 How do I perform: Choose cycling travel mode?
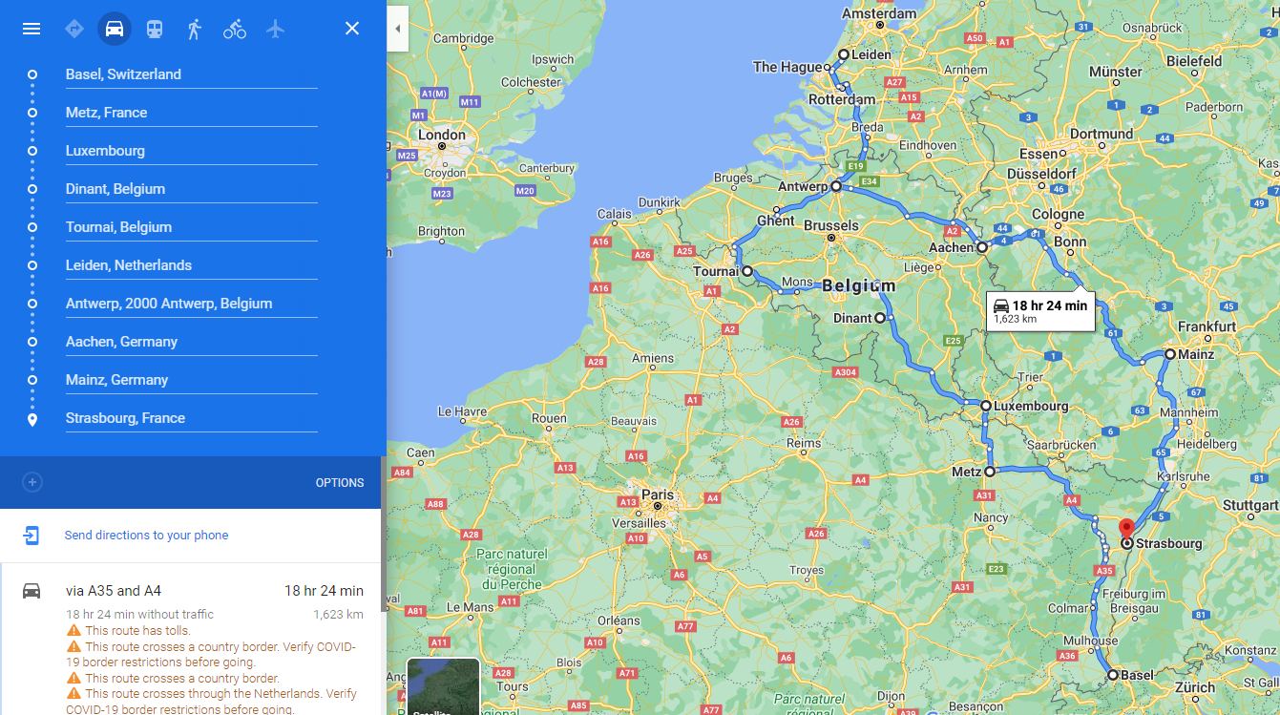pyautogui.click(x=235, y=29)
